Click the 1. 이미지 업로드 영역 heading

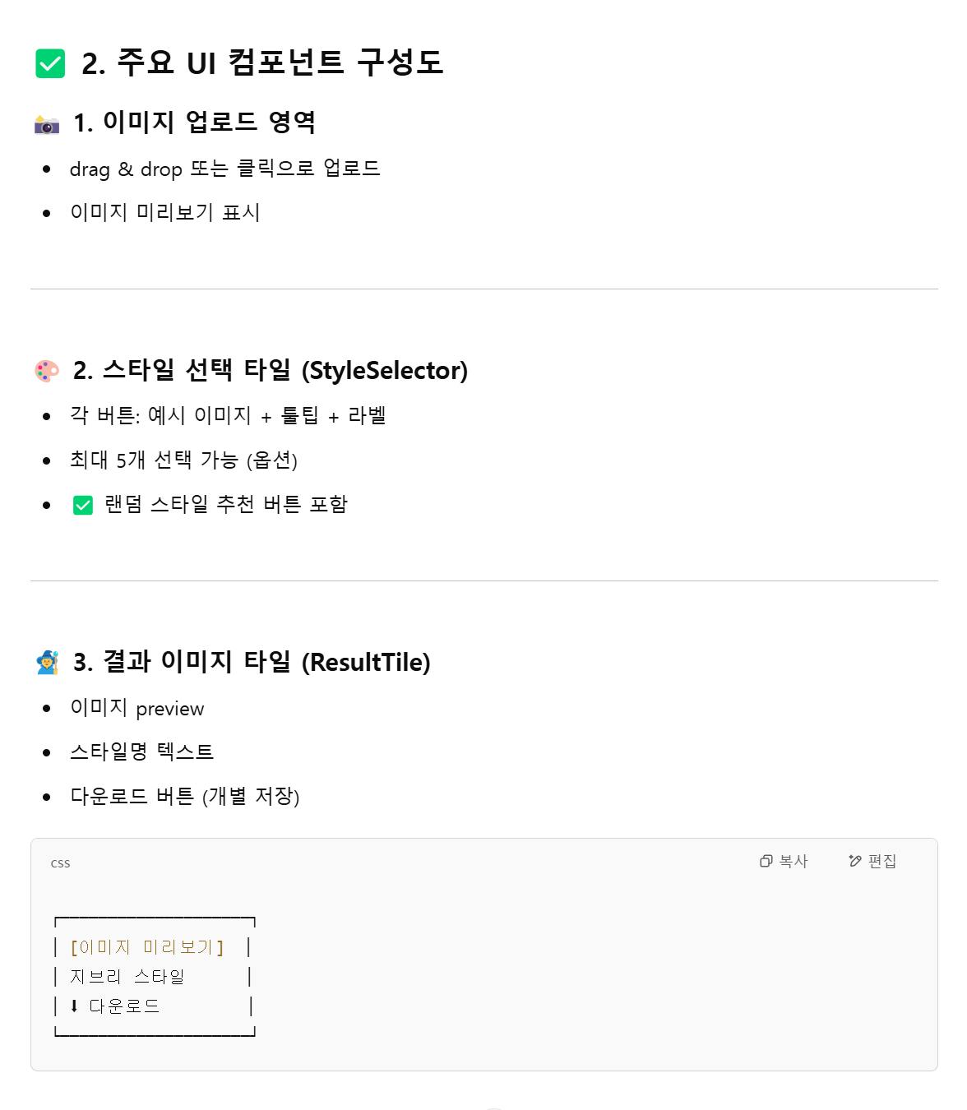(194, 123)
